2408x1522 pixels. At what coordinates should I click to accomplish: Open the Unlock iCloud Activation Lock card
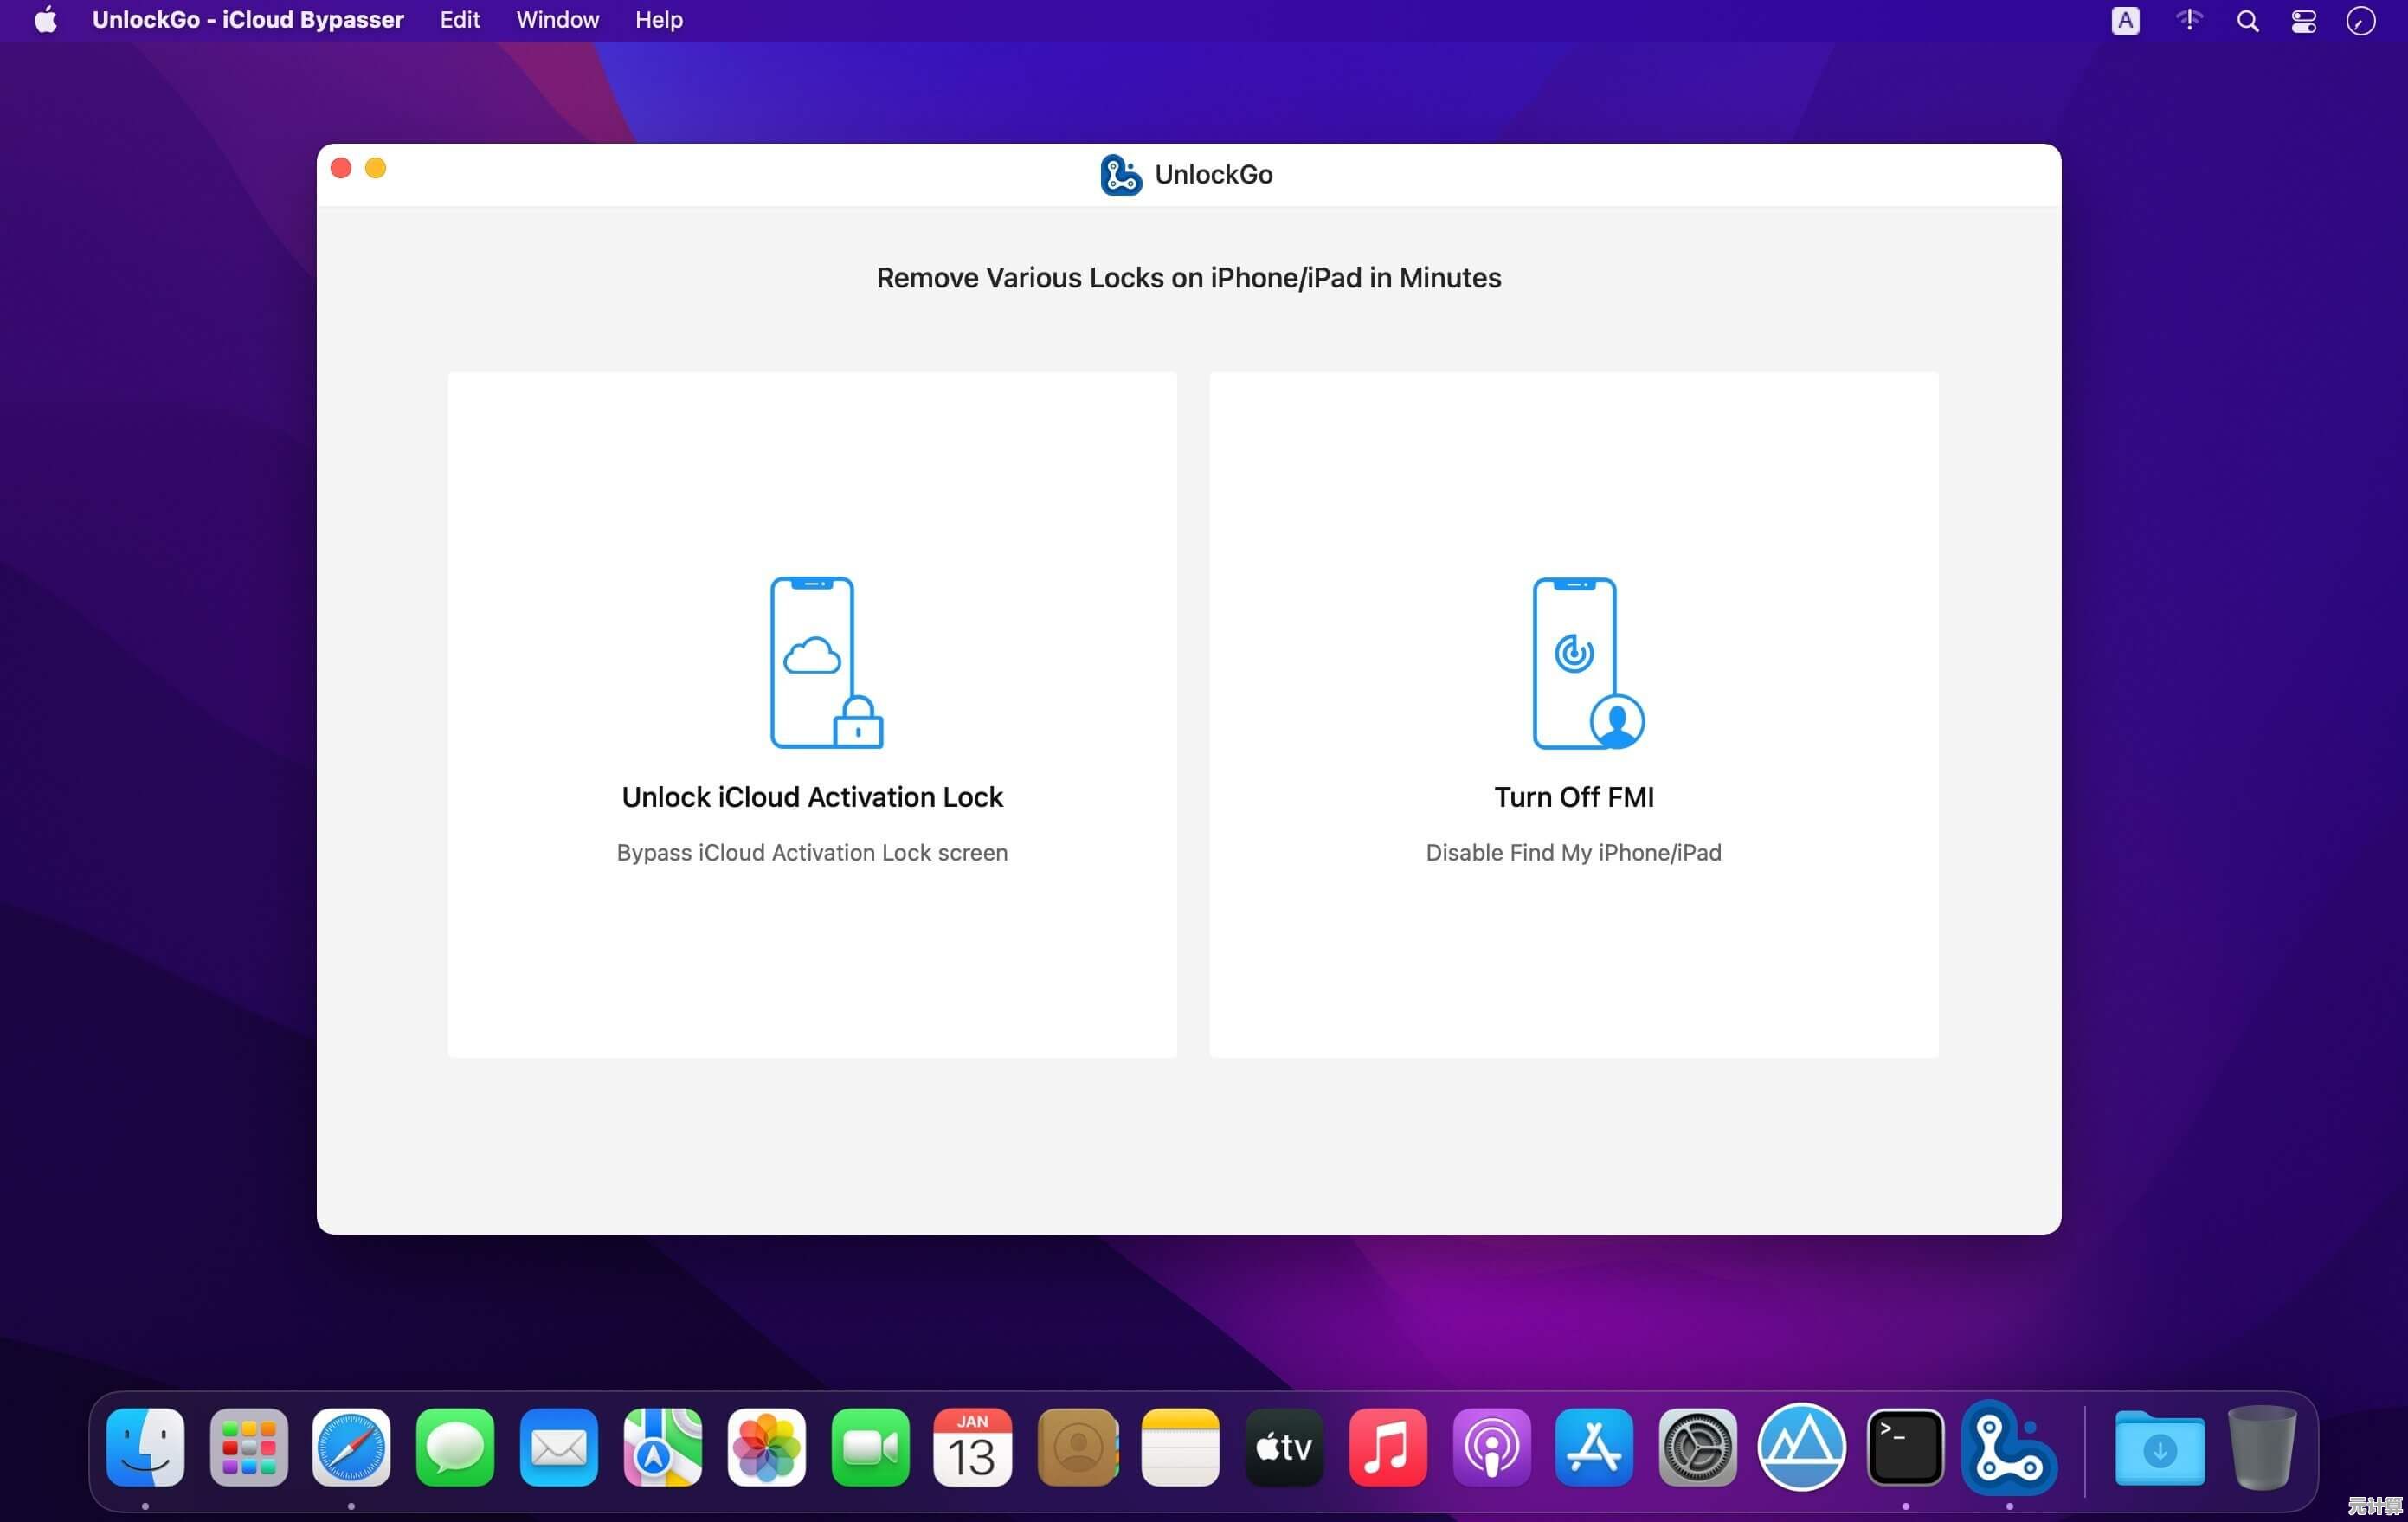[812, 715]
